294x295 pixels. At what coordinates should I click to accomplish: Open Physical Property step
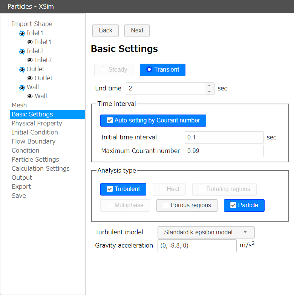pos(37,123)
